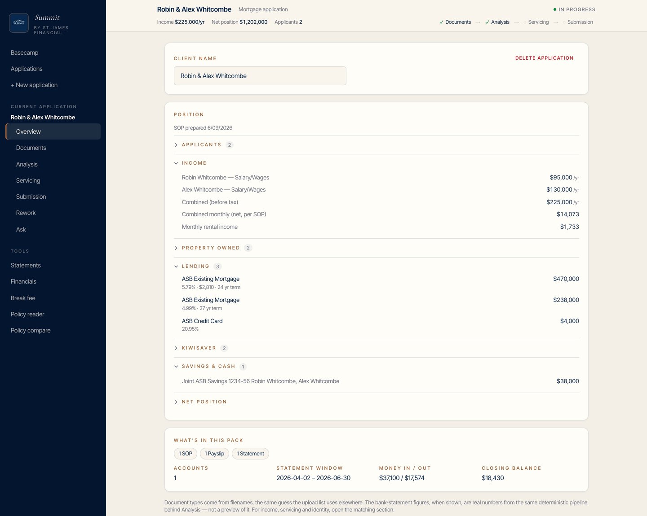This screenshot has width=647, height=516.
Task: Click the 1 Statement chip
Action: click(x=250, y=454)
